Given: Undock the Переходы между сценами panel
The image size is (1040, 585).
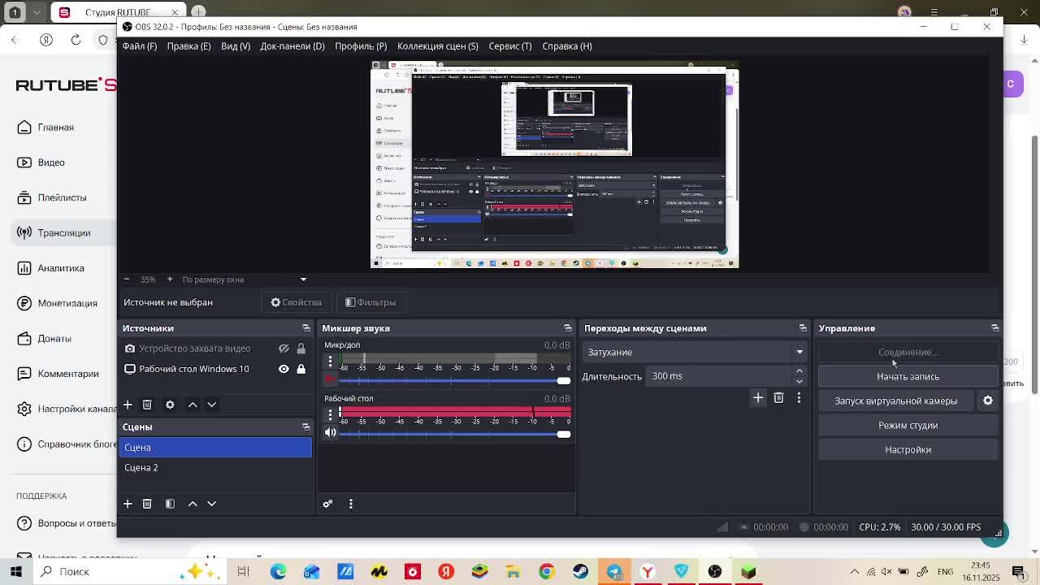Looking at the screenshot, I should (803, 328).
